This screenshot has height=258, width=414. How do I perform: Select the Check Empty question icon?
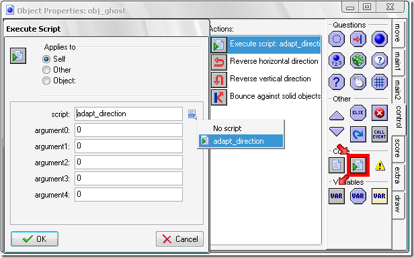point(337,39)
